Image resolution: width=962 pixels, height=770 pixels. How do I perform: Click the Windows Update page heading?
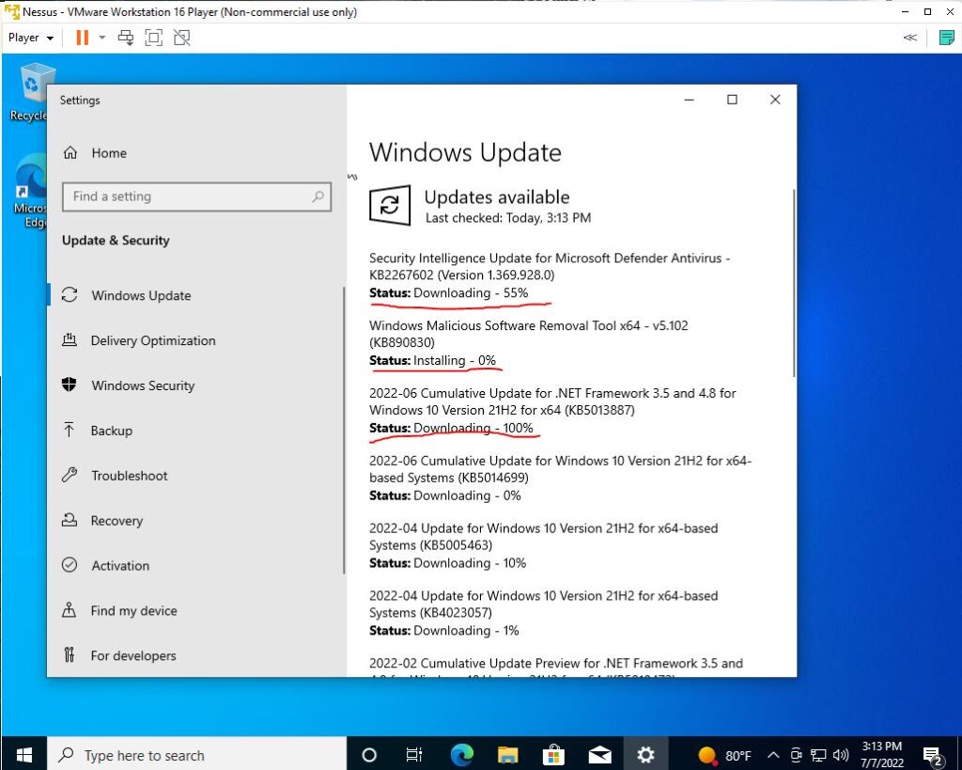click(465, 152)
